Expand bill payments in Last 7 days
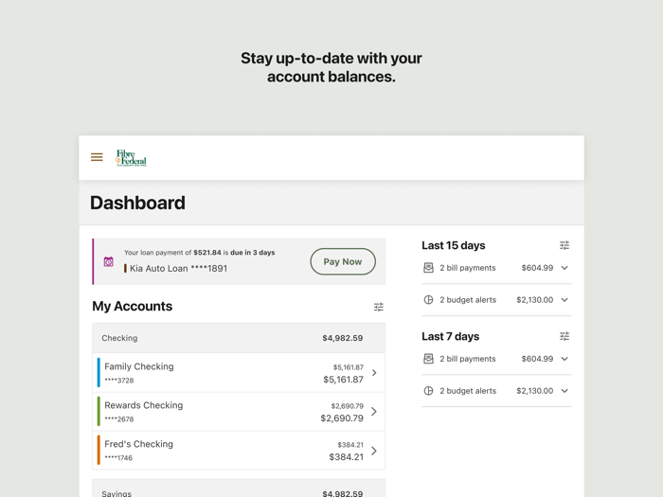Image resolution: width=663 pixels, height=497 pixels. pos(564,359)
